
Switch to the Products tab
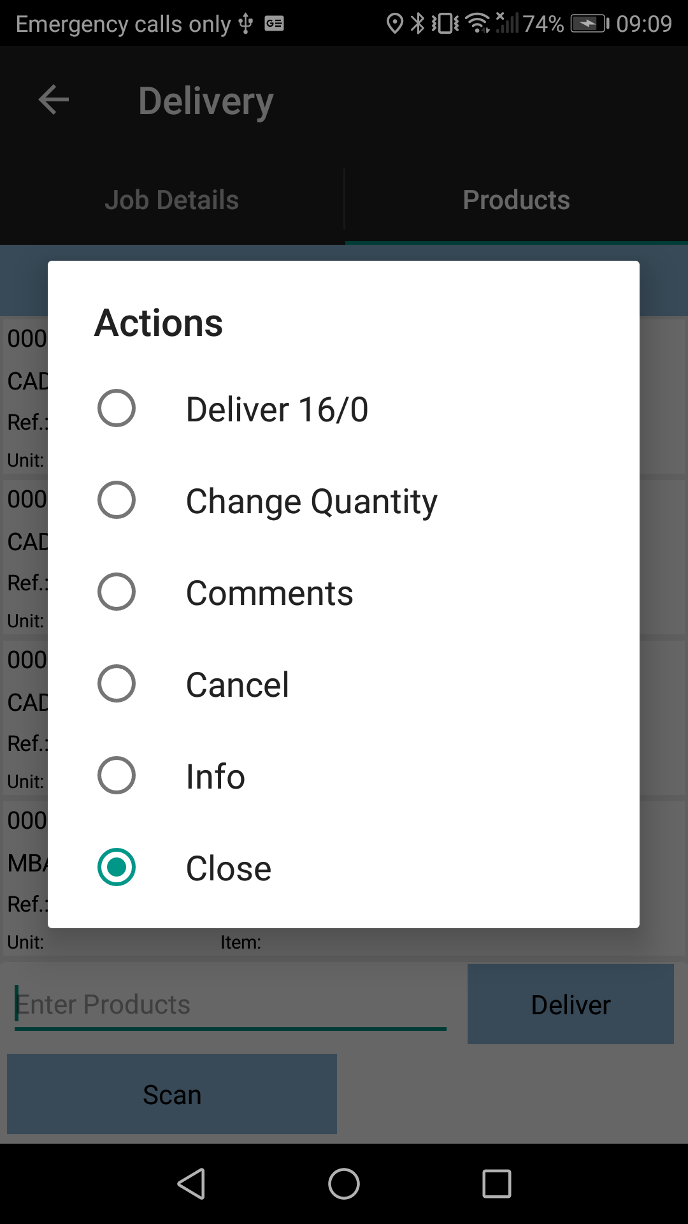pos(517,200)
